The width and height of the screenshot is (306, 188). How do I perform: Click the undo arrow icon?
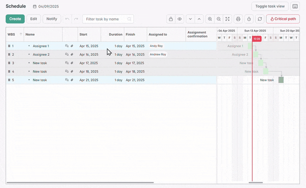[x=67, y=19]
